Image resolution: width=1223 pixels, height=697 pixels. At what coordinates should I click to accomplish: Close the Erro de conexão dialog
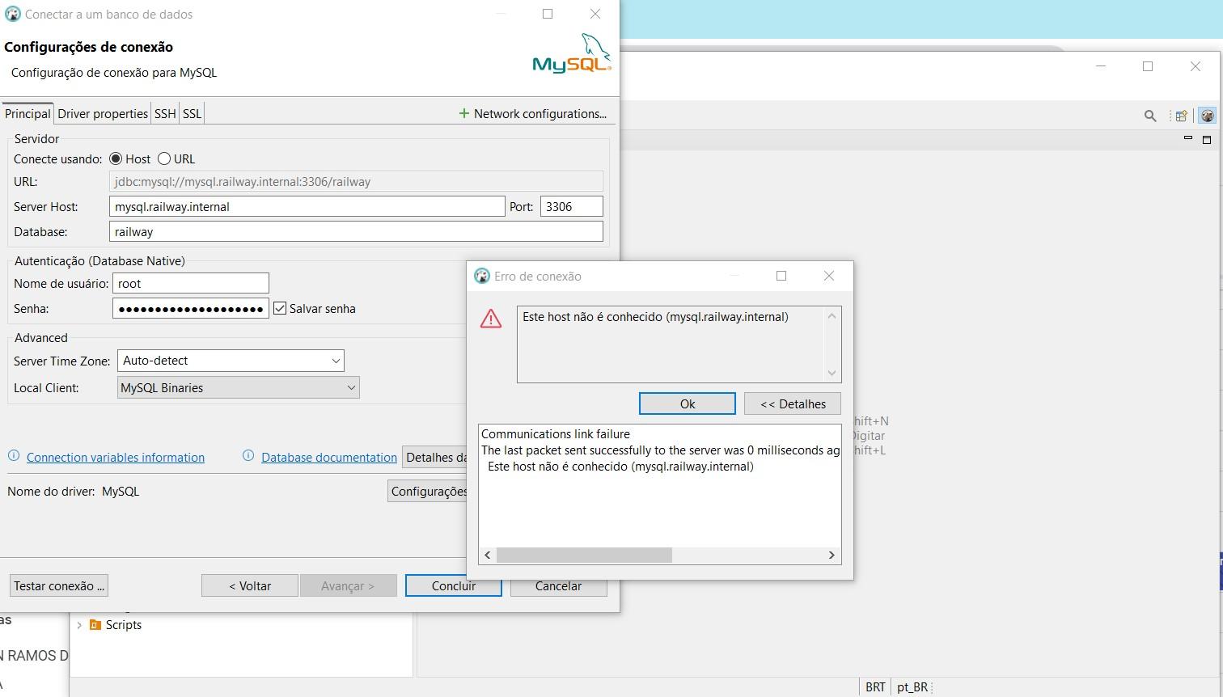tap(828, 276)
